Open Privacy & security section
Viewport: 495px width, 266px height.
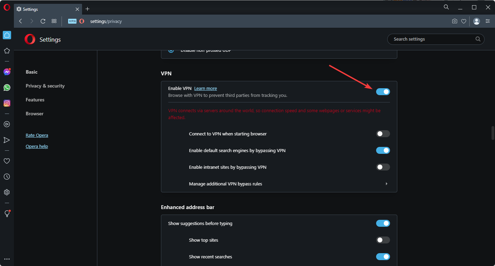[x=45, y=86]
